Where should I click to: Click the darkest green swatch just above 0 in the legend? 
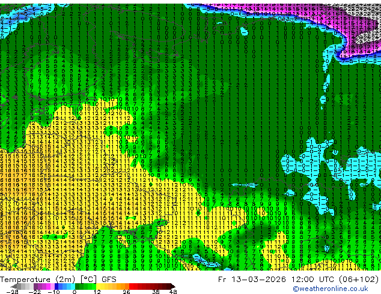pos(78,286)
